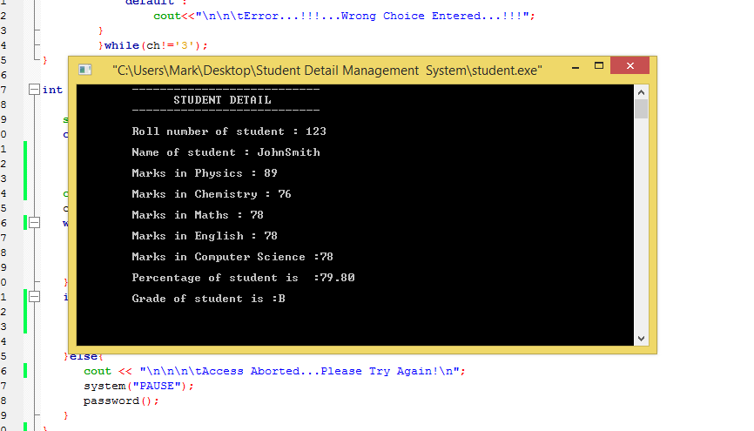The height and width of the screenshot is (431, 754).
Task: Click the console title bar path text
Action: coord(327,71)
